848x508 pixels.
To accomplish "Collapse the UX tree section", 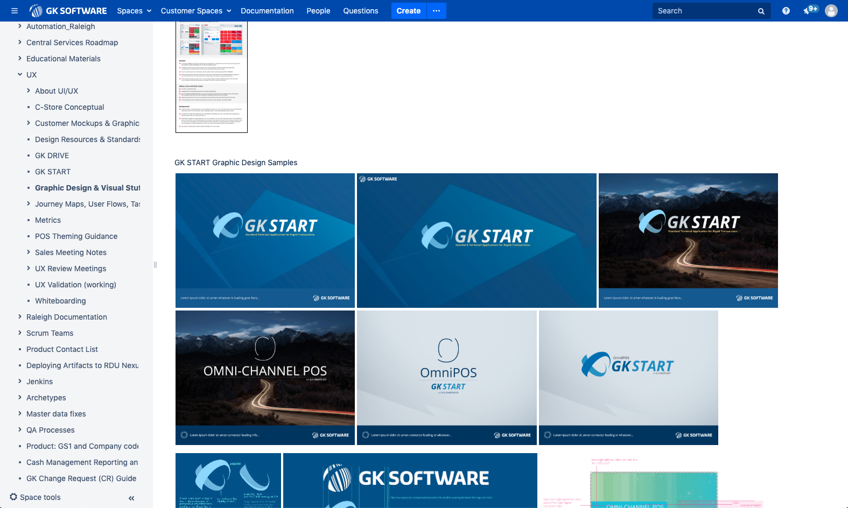I will tap(20, 75).
